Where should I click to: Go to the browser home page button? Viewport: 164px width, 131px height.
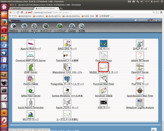[22, 12]
